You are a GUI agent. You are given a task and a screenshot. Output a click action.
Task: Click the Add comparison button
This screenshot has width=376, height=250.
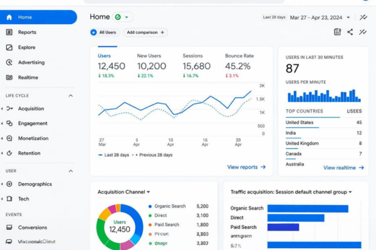pos(145,32)
